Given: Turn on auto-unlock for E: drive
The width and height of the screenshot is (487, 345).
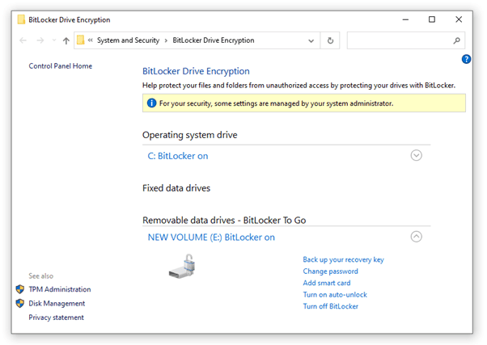Looking at the screenshot, I should click(335, 295).
